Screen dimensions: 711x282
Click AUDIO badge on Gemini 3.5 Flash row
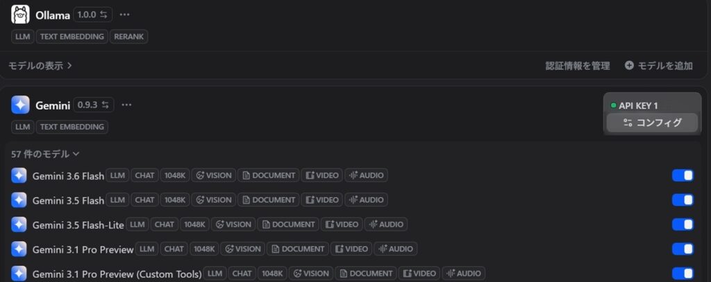coord(366,200)
